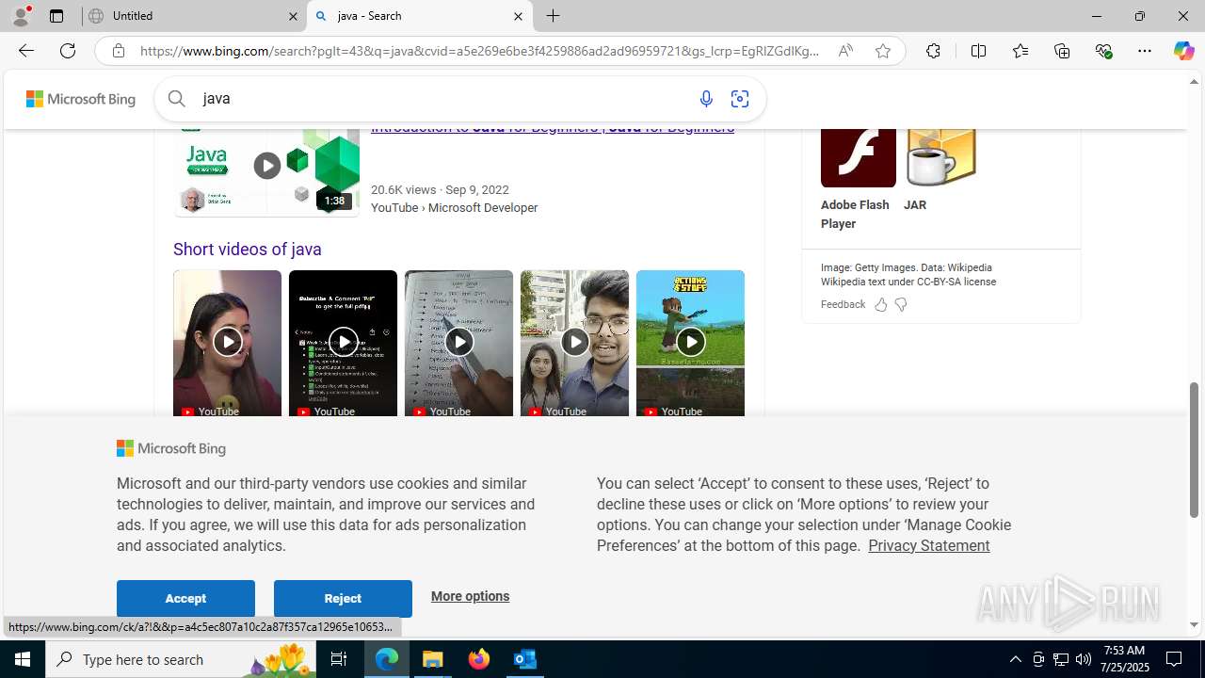Screen dimensions: 1205x678
Task: Play the black checklist short video
Action: (x=343, y=343)
